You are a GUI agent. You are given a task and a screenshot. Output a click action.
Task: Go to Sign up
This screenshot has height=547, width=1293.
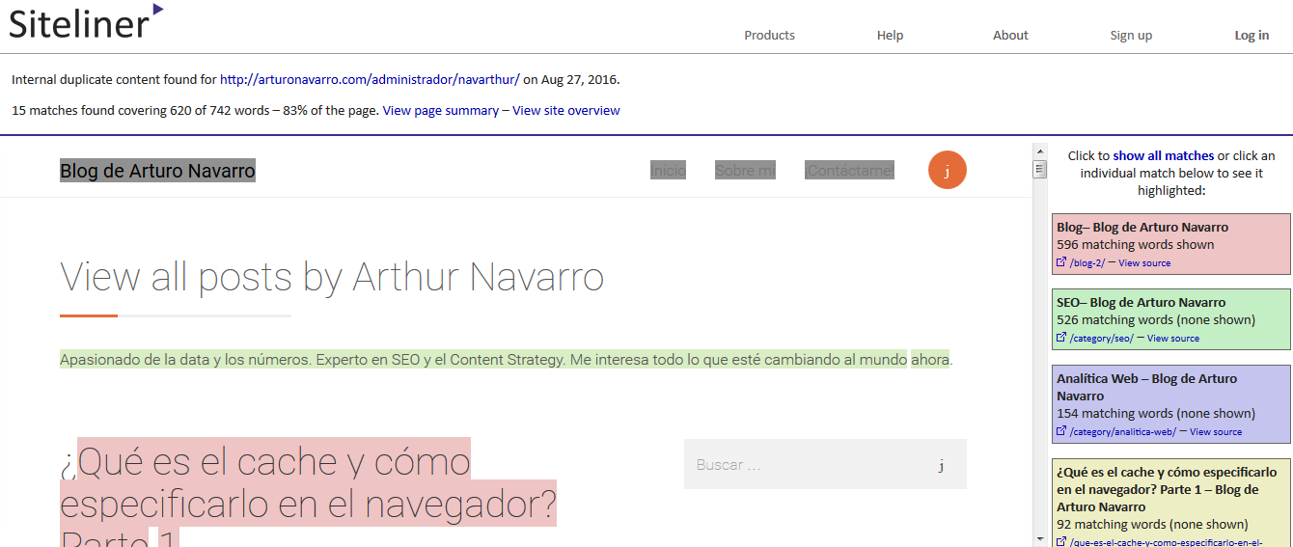pyautogui.click(x=1131, y=35)
